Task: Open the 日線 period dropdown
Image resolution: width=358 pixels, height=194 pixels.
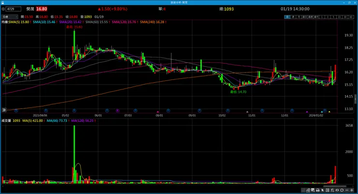Action: (10, 17)
